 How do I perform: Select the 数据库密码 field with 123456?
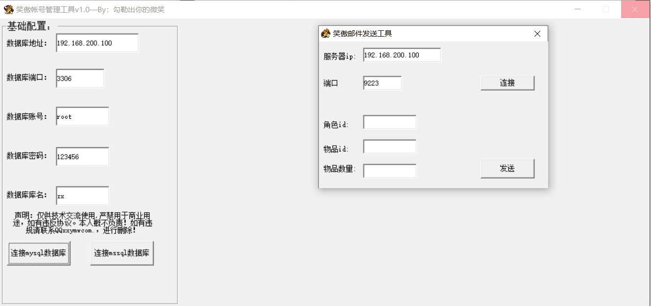[82, 157]
